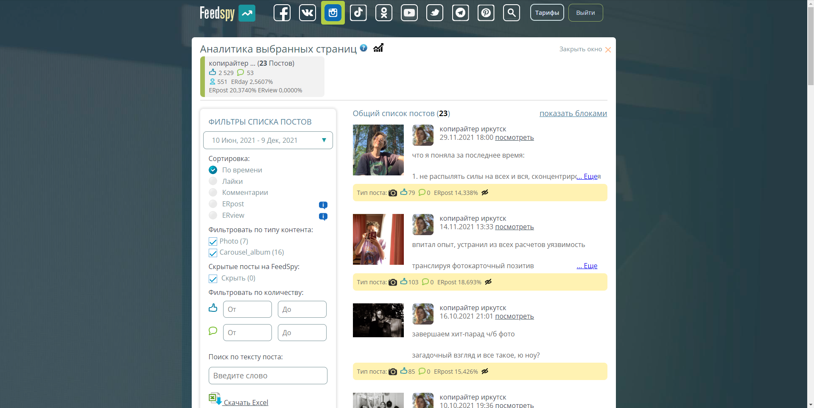Viewport: 814px width, 408px height.
Task: Click the likes icon on 14.11.2021 post
Action: [x=404, y=281]
